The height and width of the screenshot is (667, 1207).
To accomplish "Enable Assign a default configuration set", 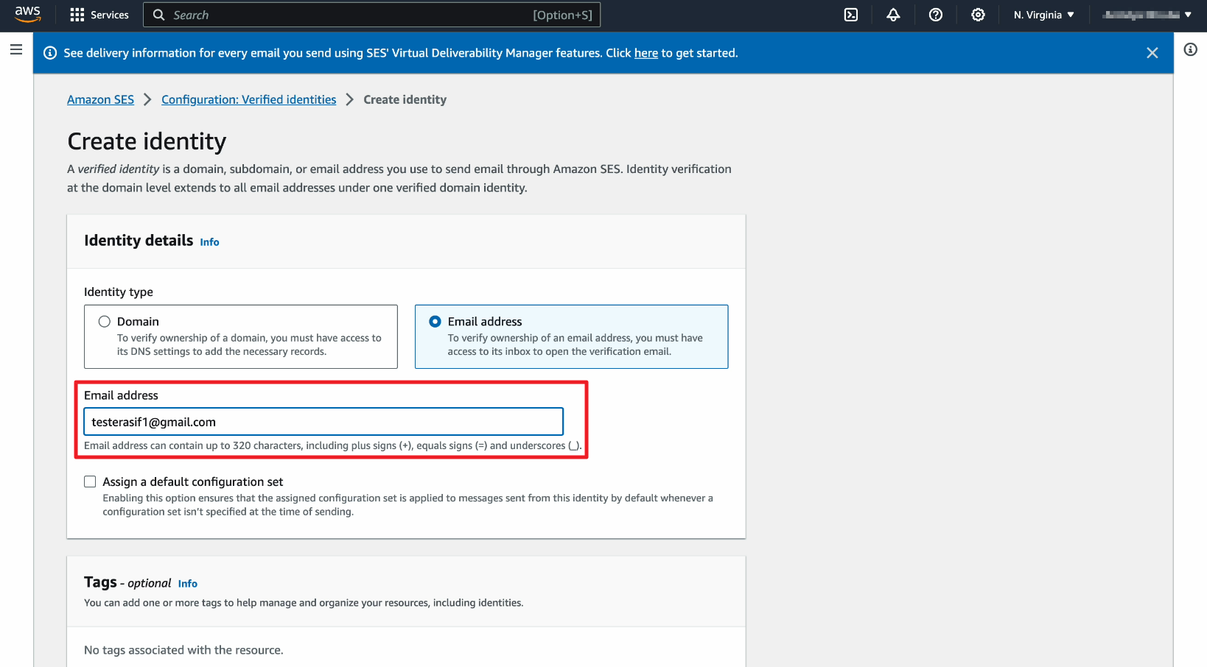I will point(90,481).
